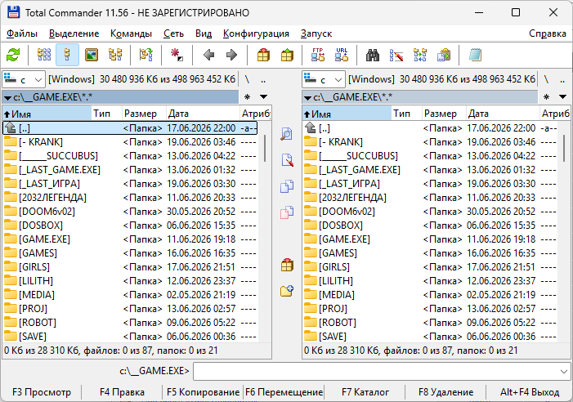Go back with the left arrow icon
The width and height of the screenshot is (573, 402).
208,55
